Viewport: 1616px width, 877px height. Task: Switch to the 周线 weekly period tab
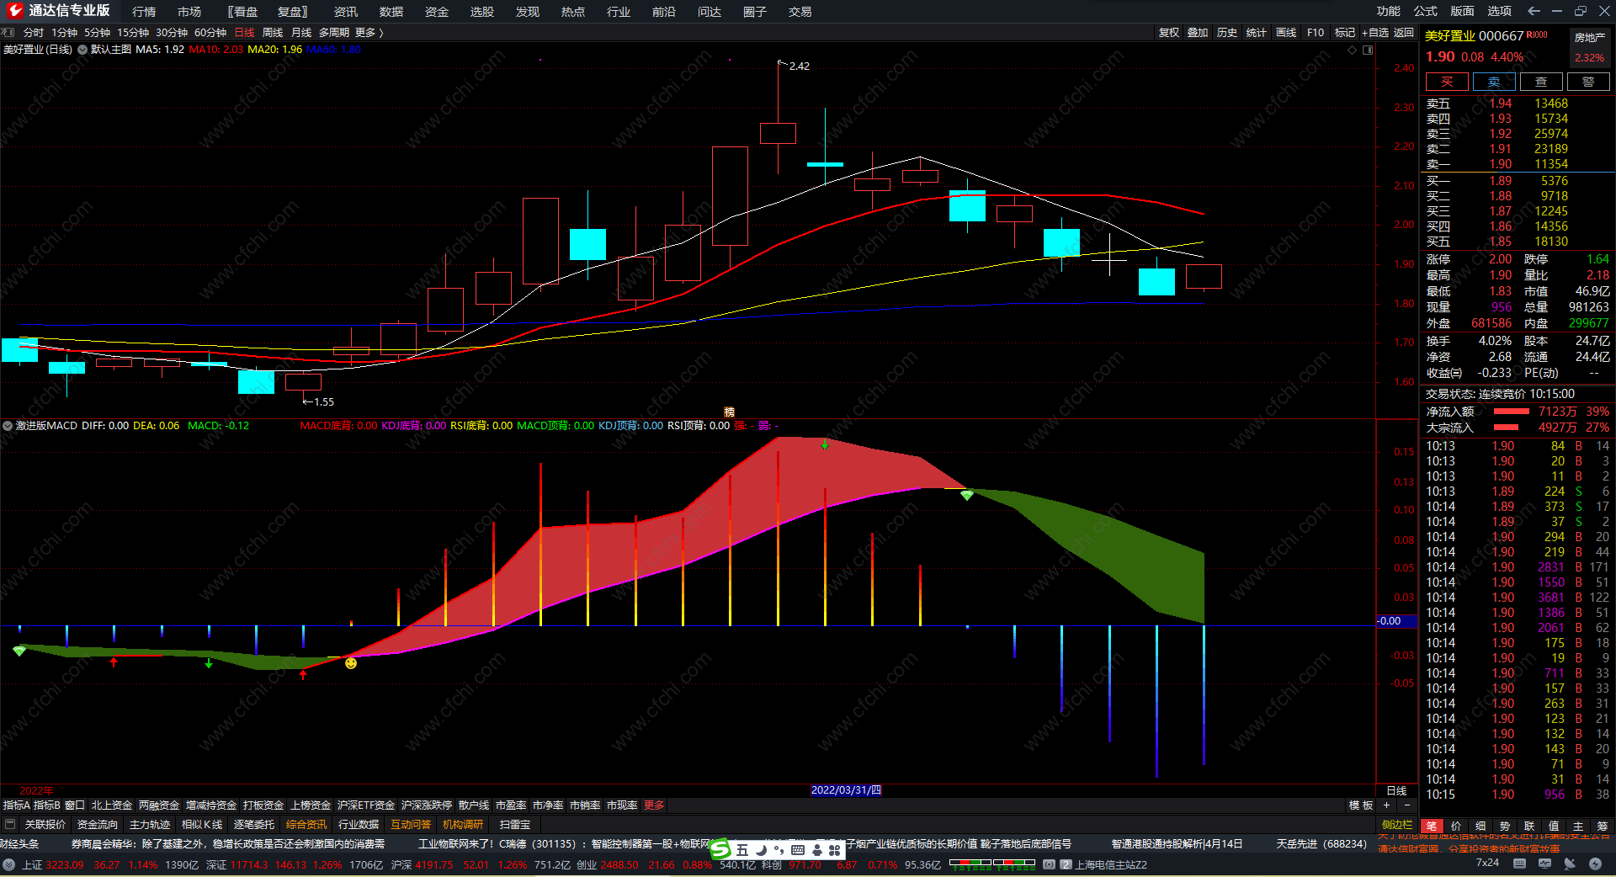(273, 32)
